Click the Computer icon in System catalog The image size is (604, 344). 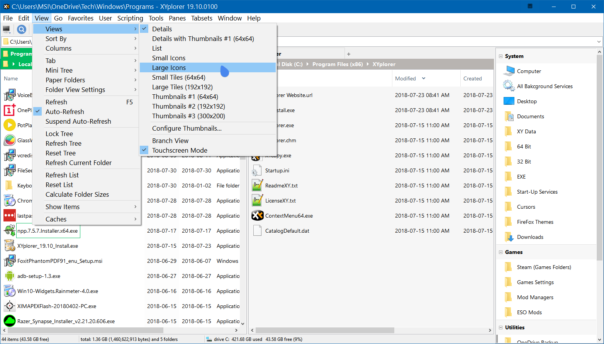(509, 71)
